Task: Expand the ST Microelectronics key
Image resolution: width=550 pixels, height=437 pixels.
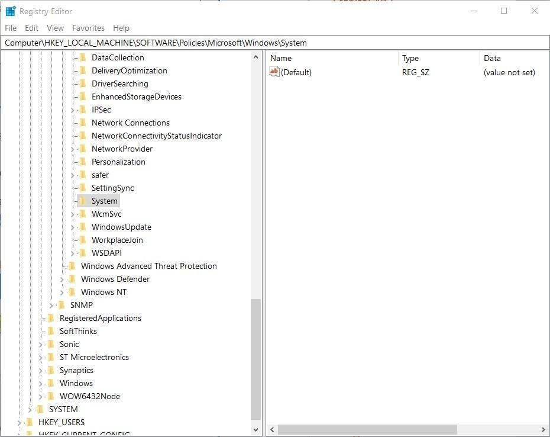Action: [40, 358]
